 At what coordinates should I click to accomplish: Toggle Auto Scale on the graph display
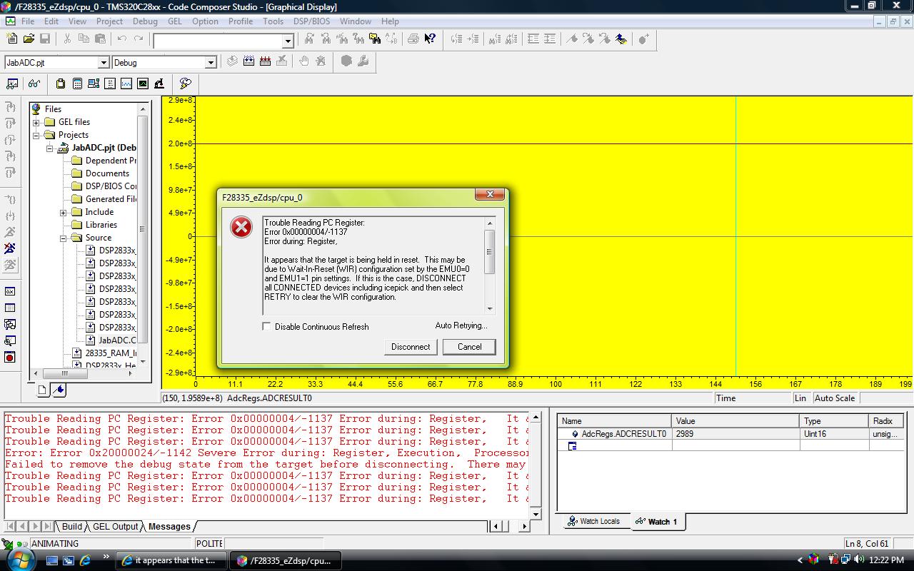tap(834, 398)
